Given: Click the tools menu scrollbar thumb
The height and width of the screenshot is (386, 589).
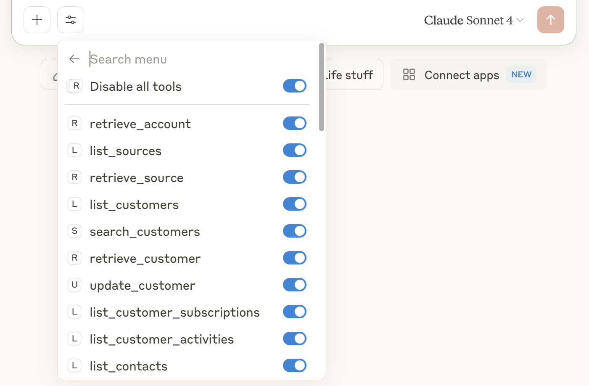Looking at the screenshot, I should (x=322, y=87).
